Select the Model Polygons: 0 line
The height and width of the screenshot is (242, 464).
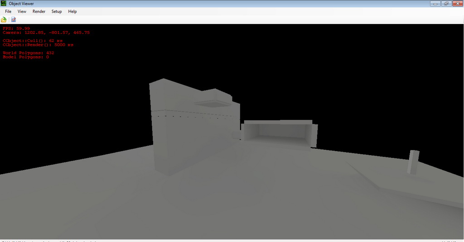26,57
